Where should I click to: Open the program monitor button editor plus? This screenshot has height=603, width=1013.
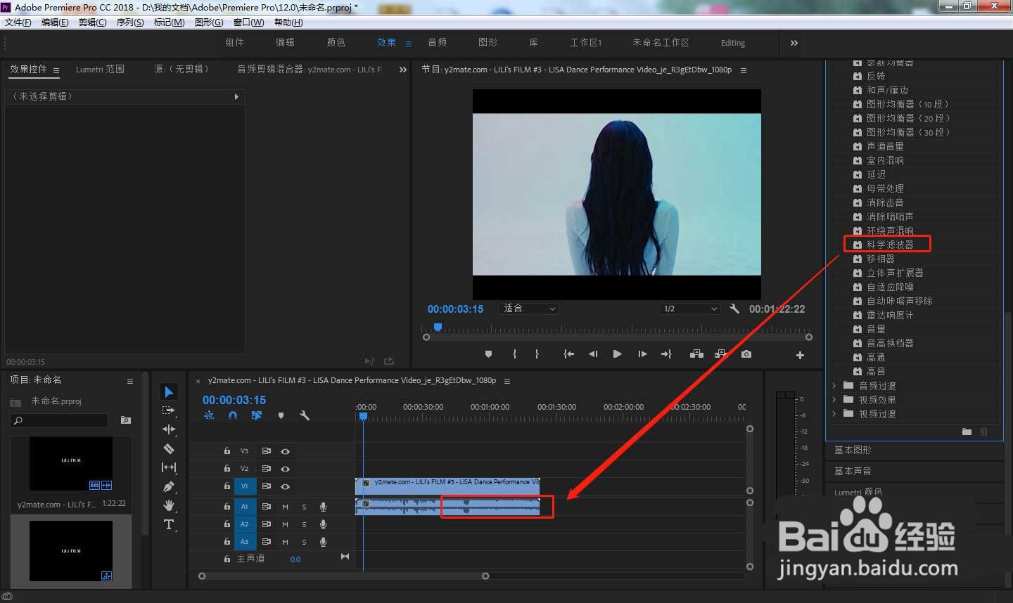800,356
